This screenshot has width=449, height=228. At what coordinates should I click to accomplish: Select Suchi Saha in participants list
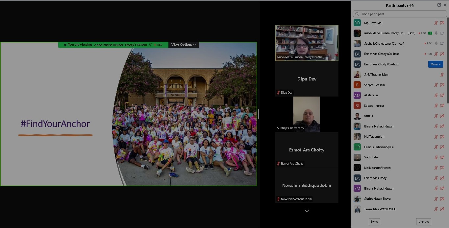pos(371,157)
